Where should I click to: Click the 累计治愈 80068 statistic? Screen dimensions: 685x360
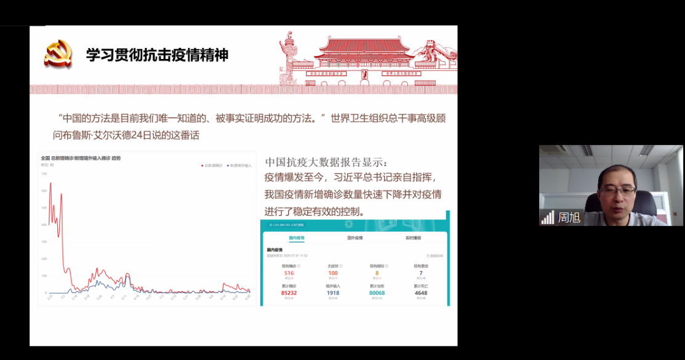(x=377, y=292)
